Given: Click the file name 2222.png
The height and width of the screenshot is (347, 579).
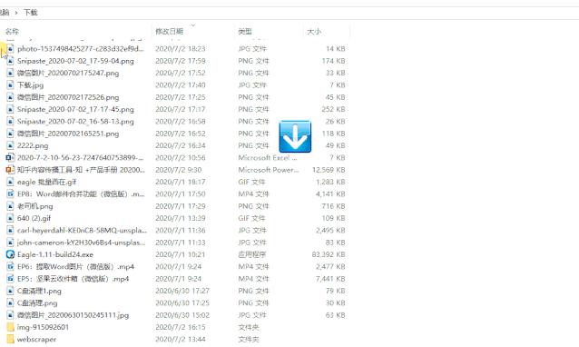Looking at the screenshot, I should 33,145.
